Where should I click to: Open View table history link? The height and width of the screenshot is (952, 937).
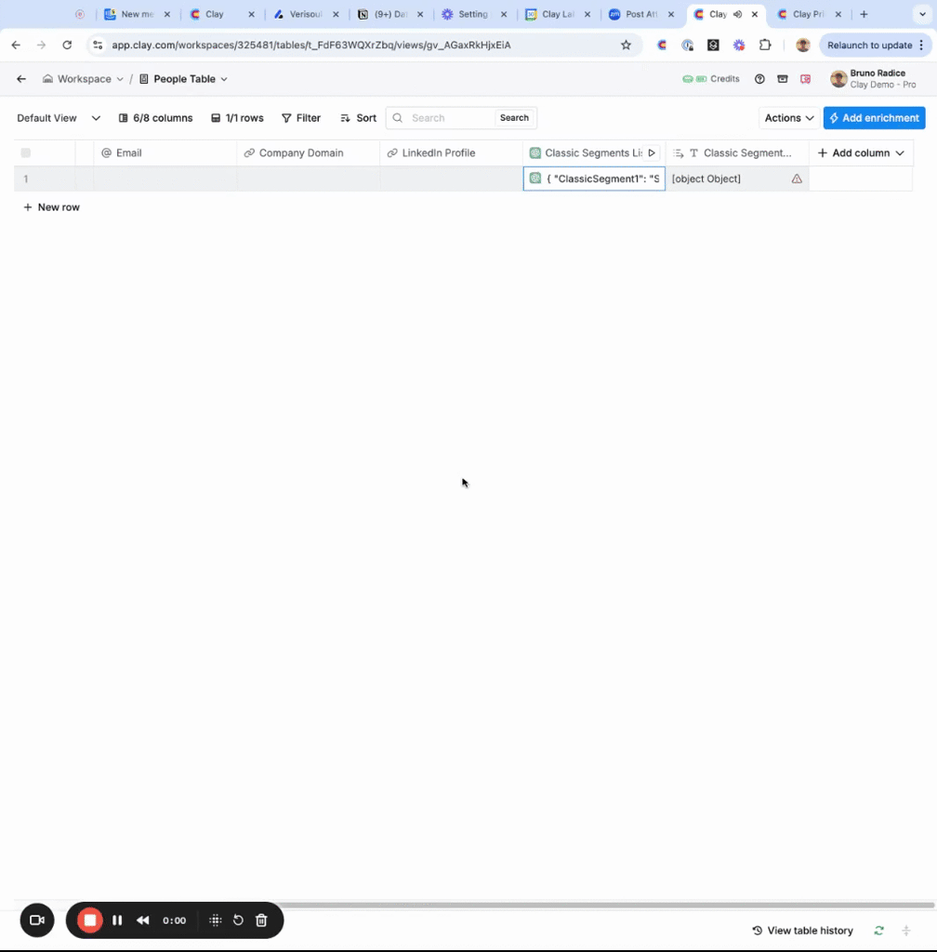point(803,930)
